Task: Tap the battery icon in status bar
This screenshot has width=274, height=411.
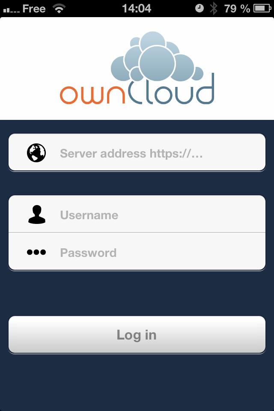Action: (262, 9)
